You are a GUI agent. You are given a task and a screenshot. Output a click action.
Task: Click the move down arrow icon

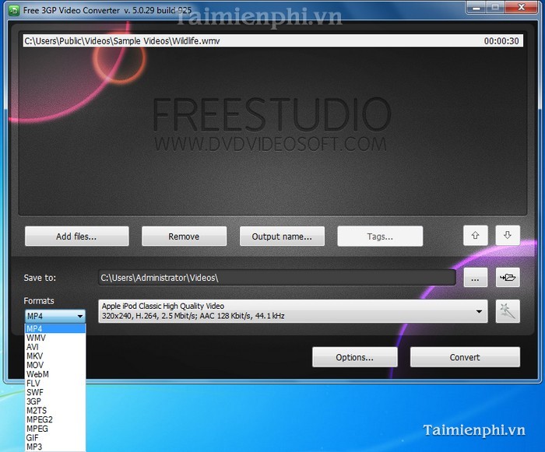click(508, 236)
